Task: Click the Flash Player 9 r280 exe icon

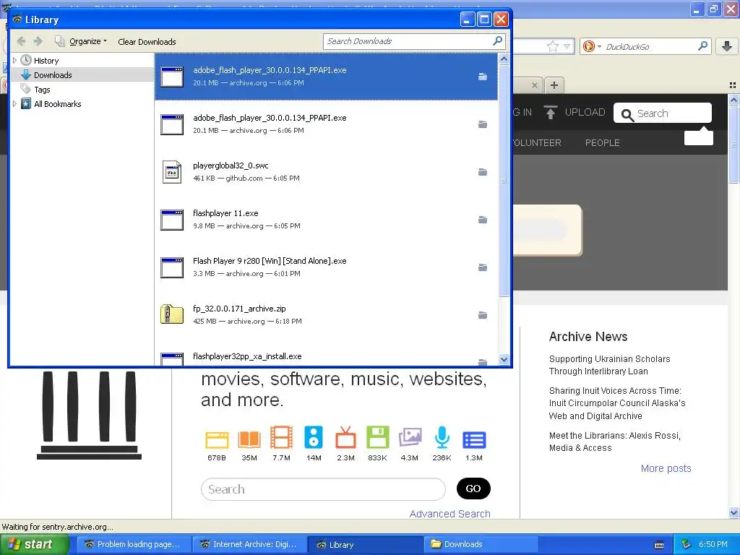Action: [172, 267]
